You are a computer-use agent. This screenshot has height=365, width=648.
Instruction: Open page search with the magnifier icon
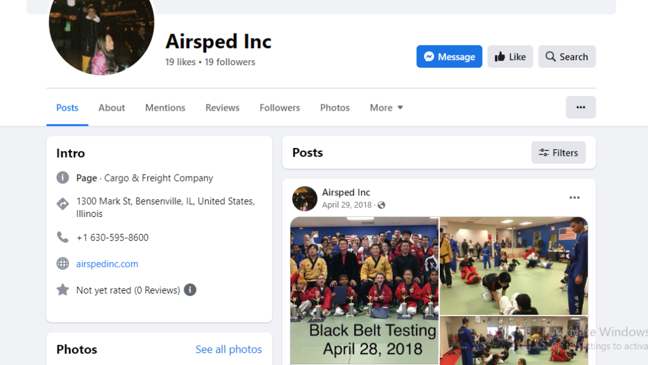click(566, 56)
